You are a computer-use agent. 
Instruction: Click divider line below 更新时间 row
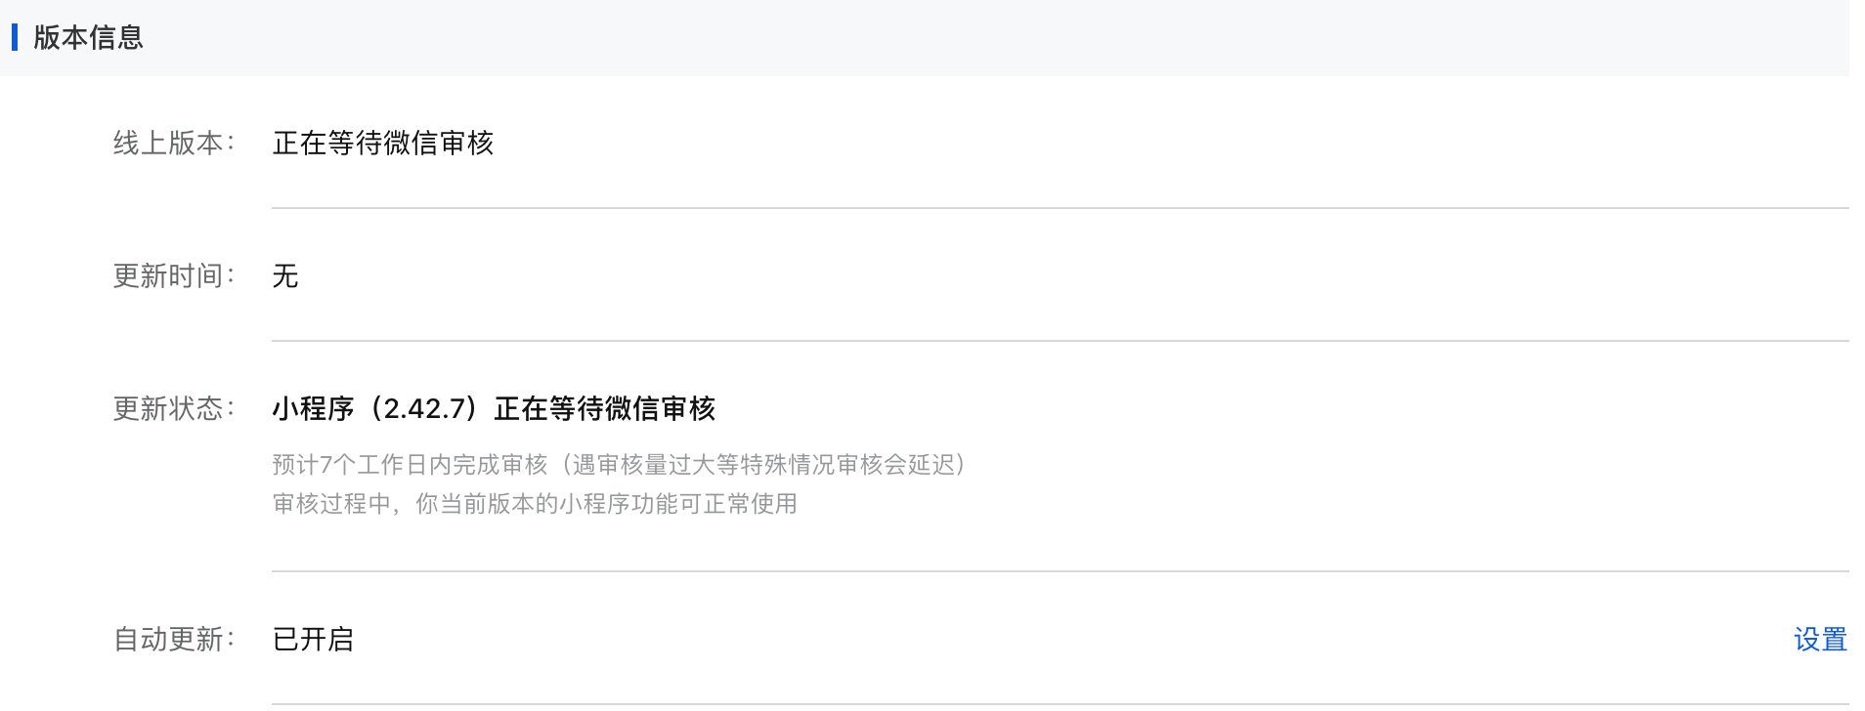click(x=1060, y=341)
